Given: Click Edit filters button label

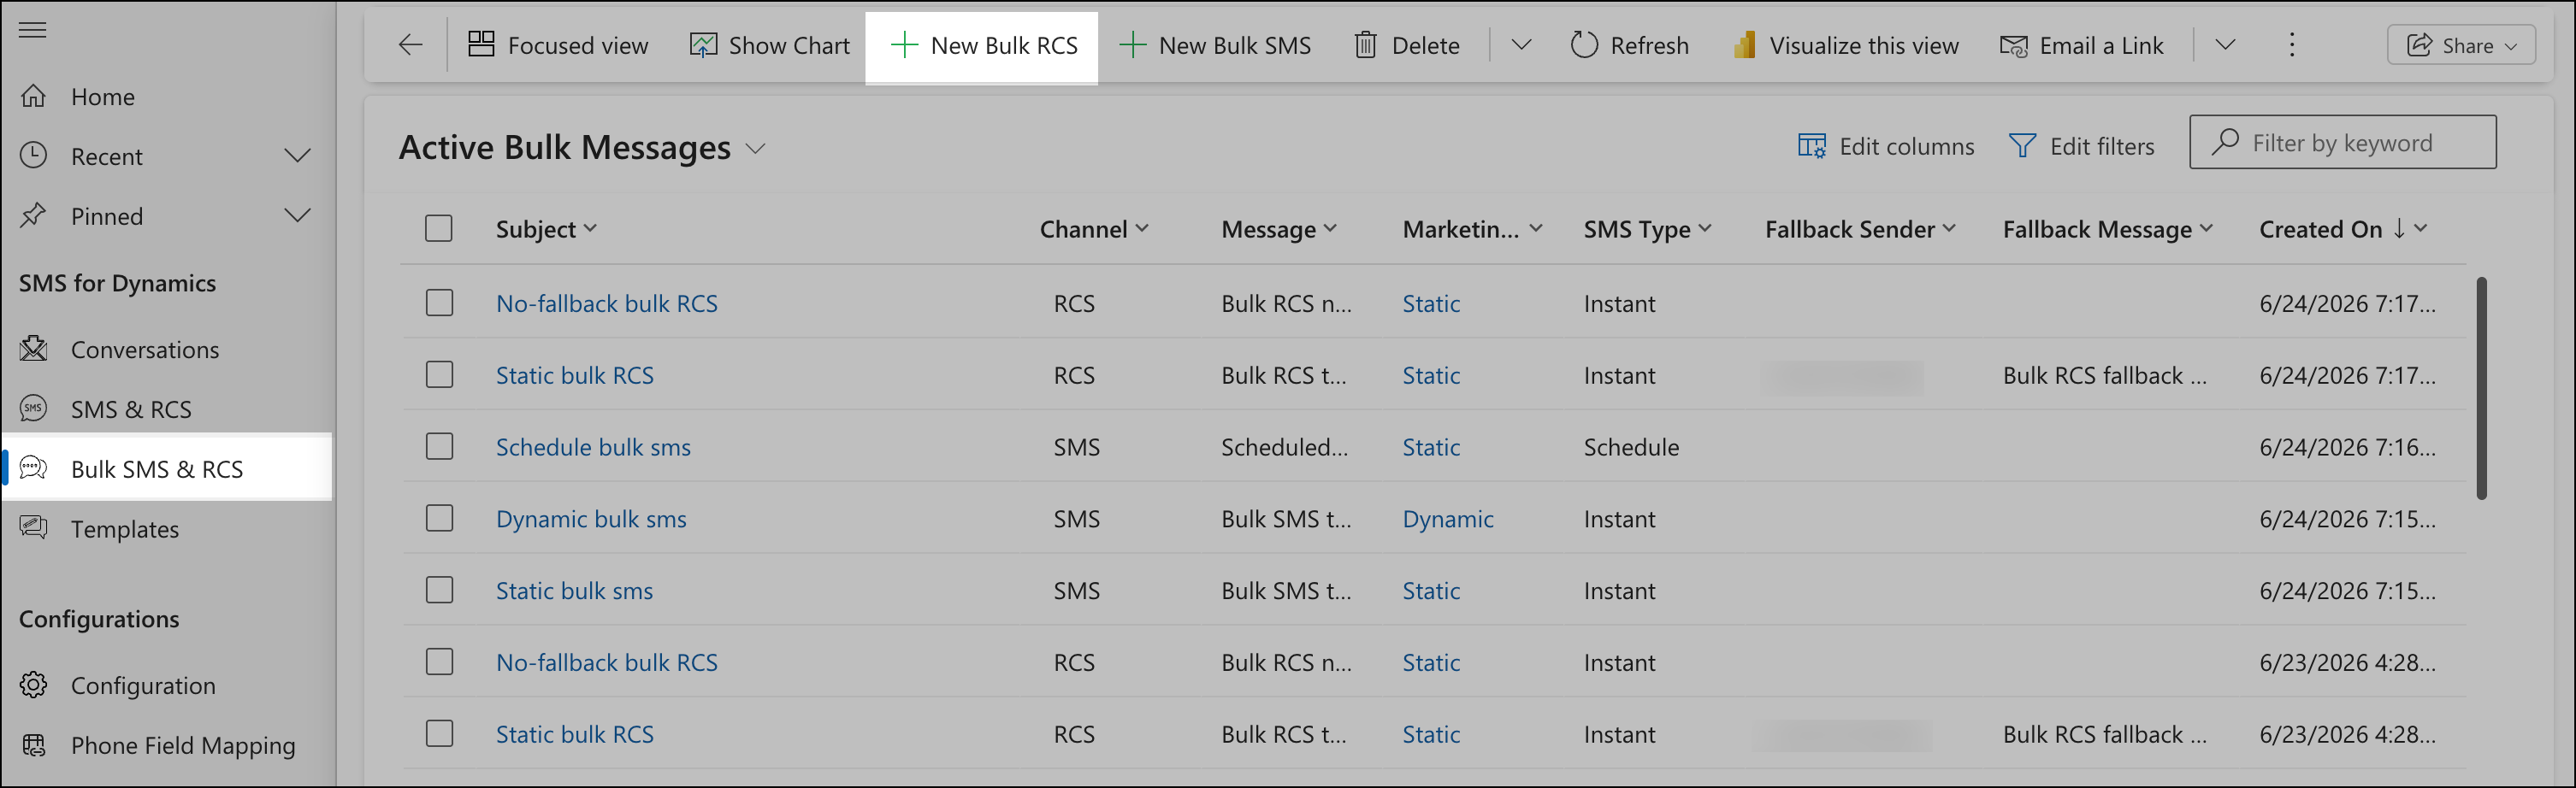Looking at the screenshot, I should [x=2102, y=147].
